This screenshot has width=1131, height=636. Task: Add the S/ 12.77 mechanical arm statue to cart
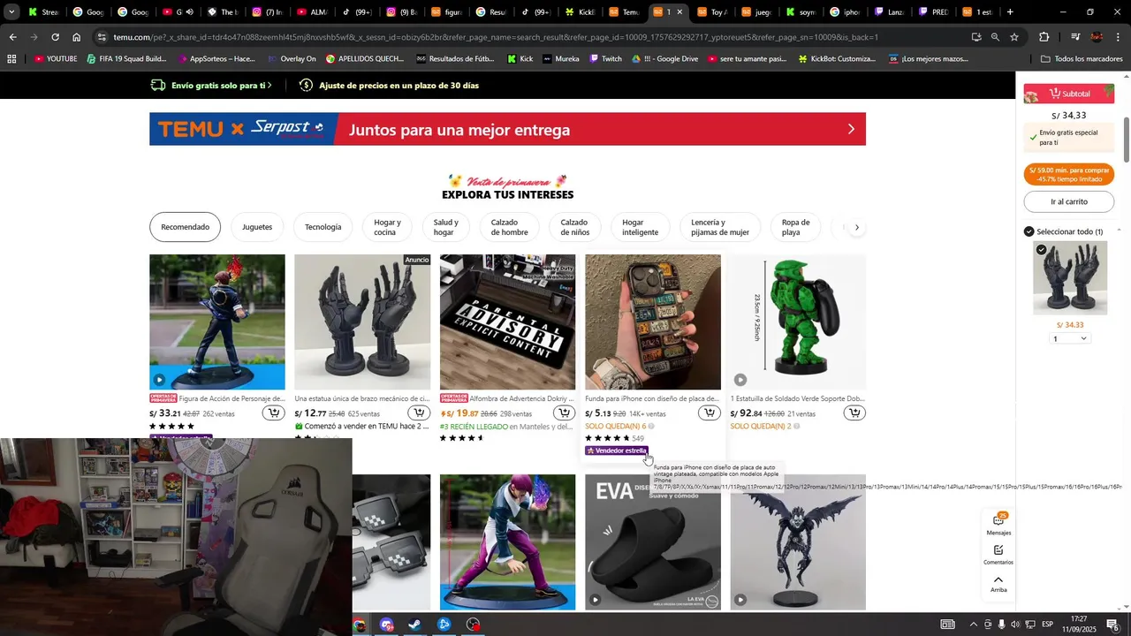tap(419, 413)
